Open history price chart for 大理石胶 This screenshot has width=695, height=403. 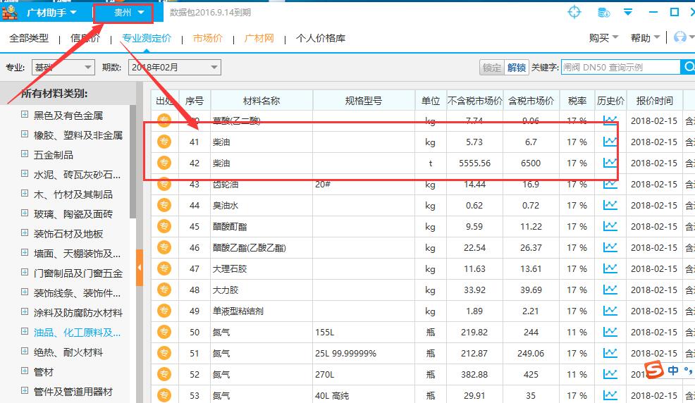pos(610,268)
